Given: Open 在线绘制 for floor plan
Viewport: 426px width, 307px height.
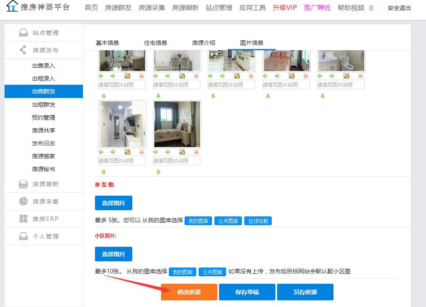Looking at the screenshot, I should point(258,221).
